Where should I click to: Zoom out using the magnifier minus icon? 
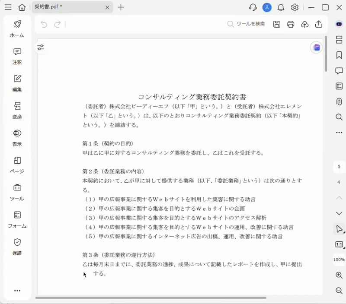[340, 290]
